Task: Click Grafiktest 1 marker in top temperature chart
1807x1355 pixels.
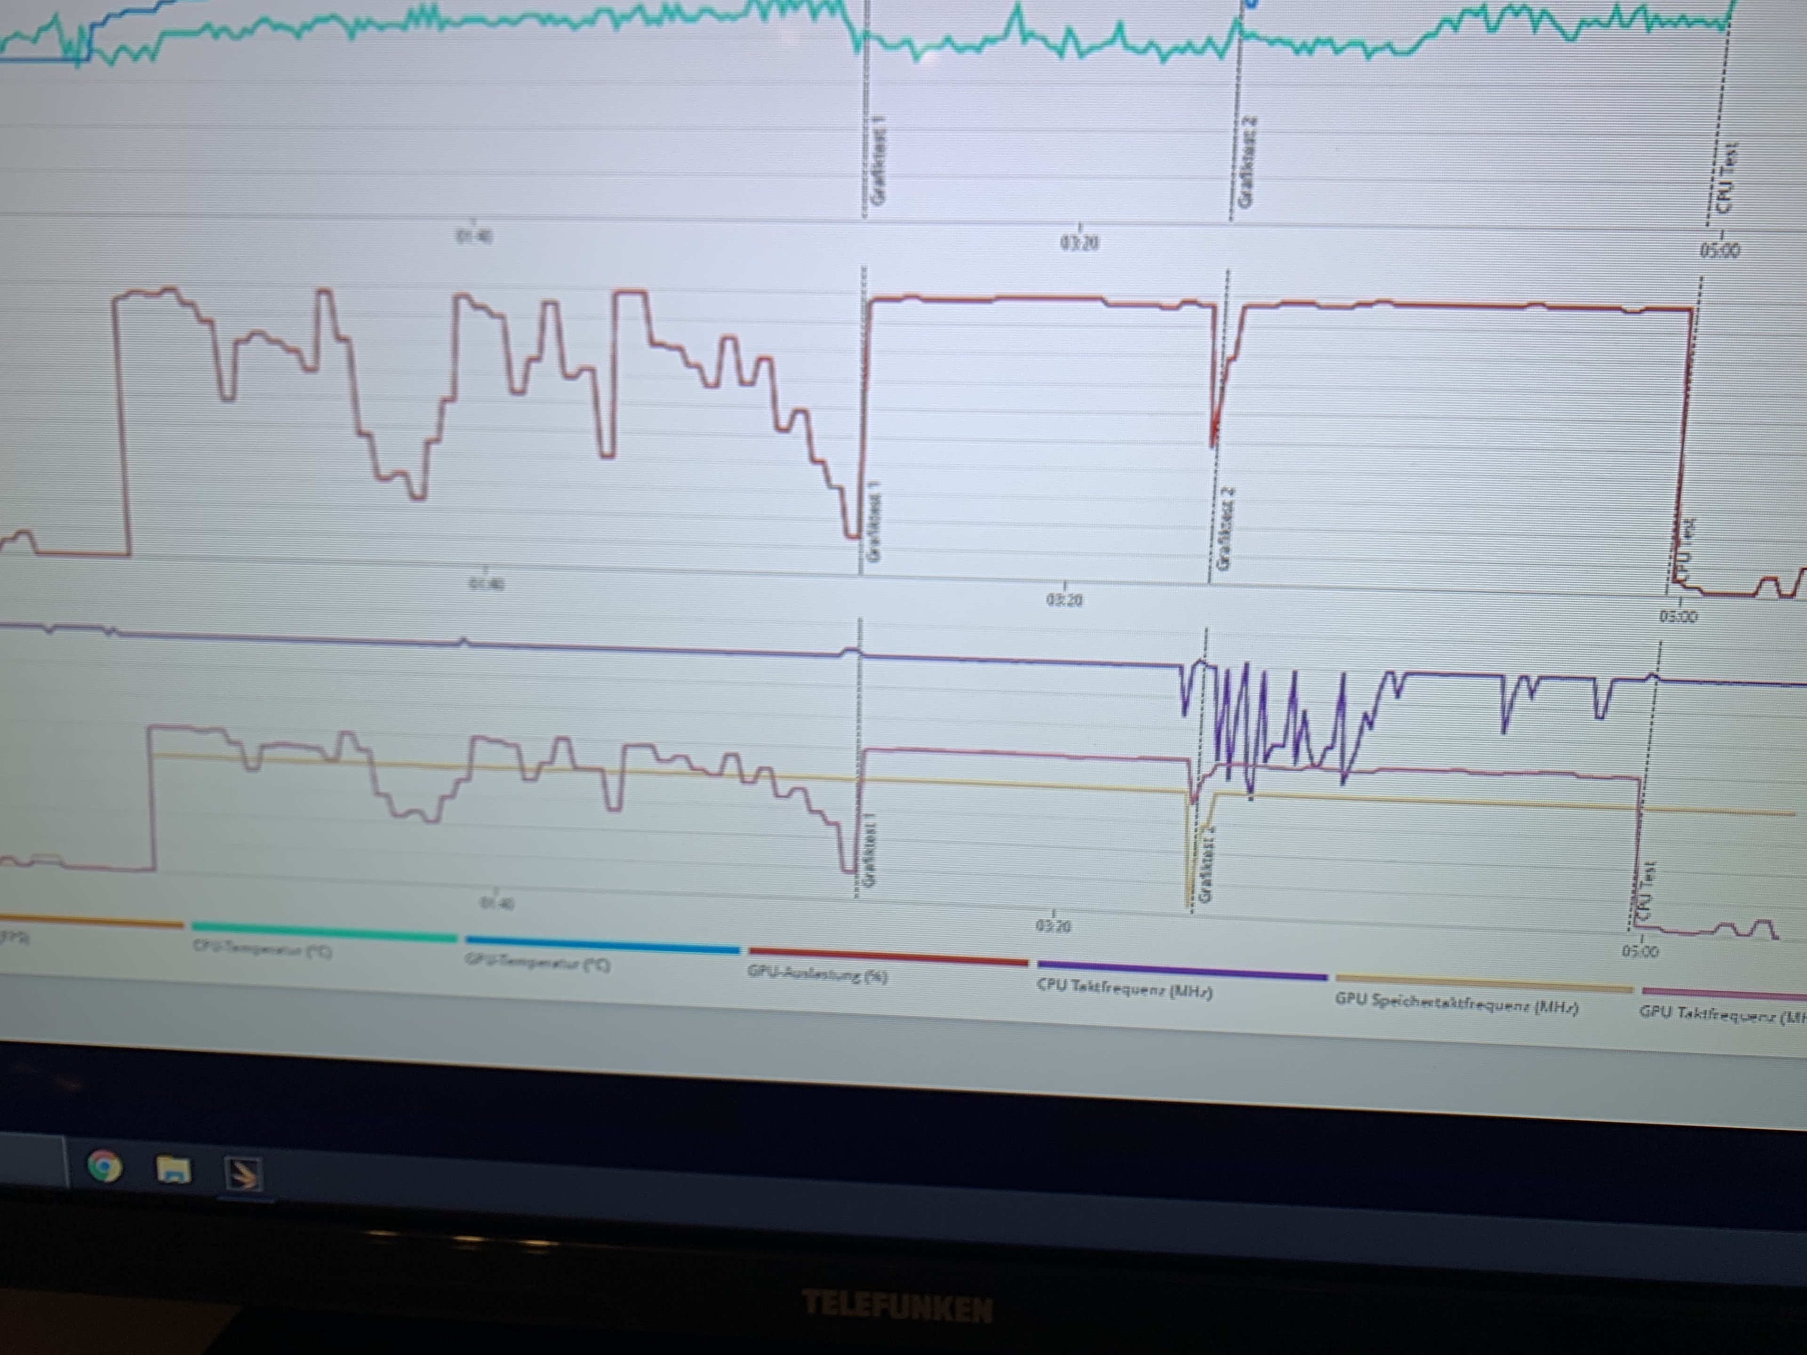Action: [x=879, y=160]
